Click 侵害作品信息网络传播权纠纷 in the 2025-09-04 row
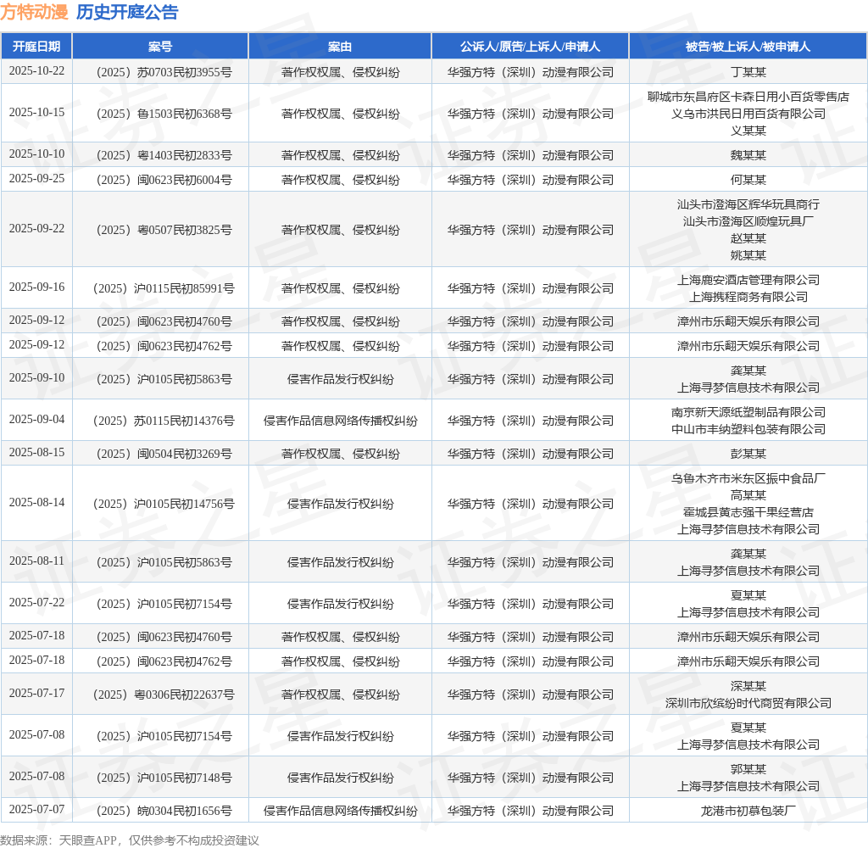 point(340,421)
